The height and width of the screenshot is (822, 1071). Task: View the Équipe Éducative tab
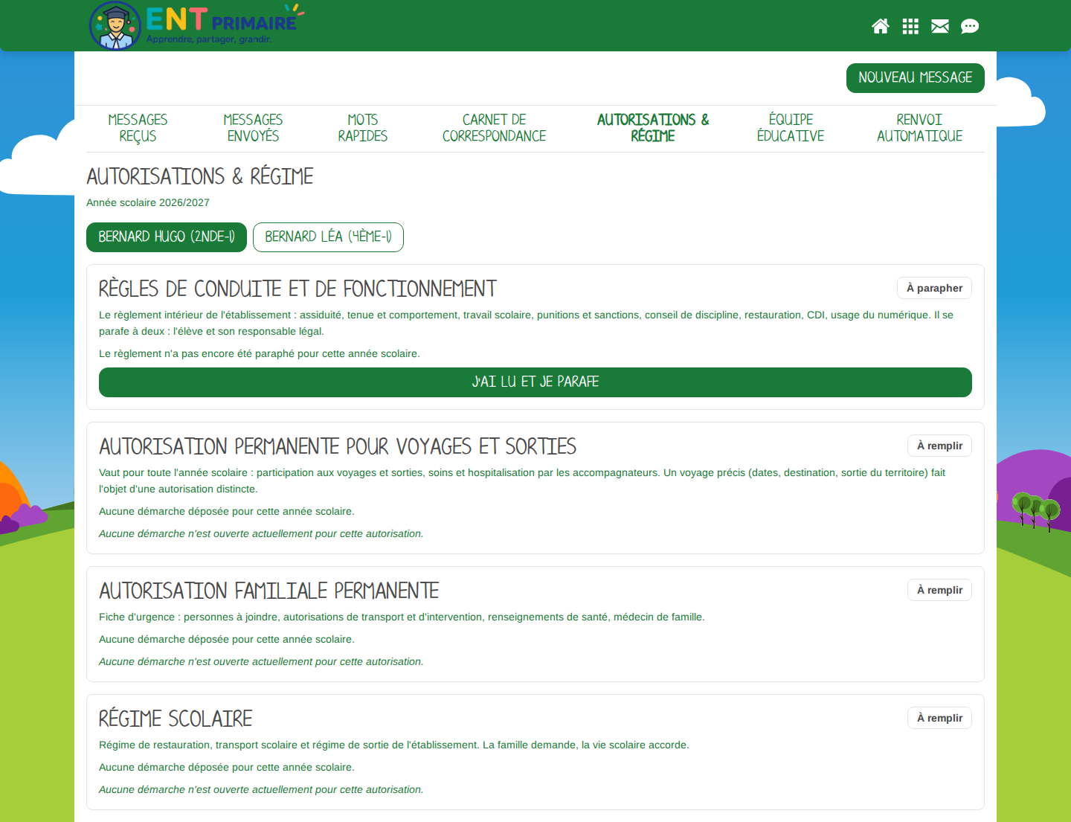tap(791, 128)
